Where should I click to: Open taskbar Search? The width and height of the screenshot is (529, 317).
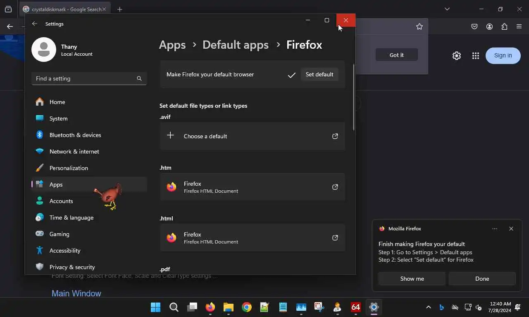coord(174,307)
